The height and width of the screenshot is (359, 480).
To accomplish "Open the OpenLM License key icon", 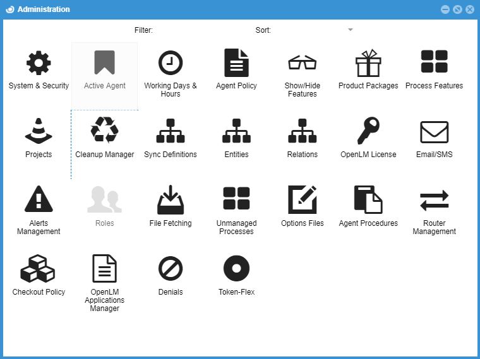I will [x=368, y=132].
